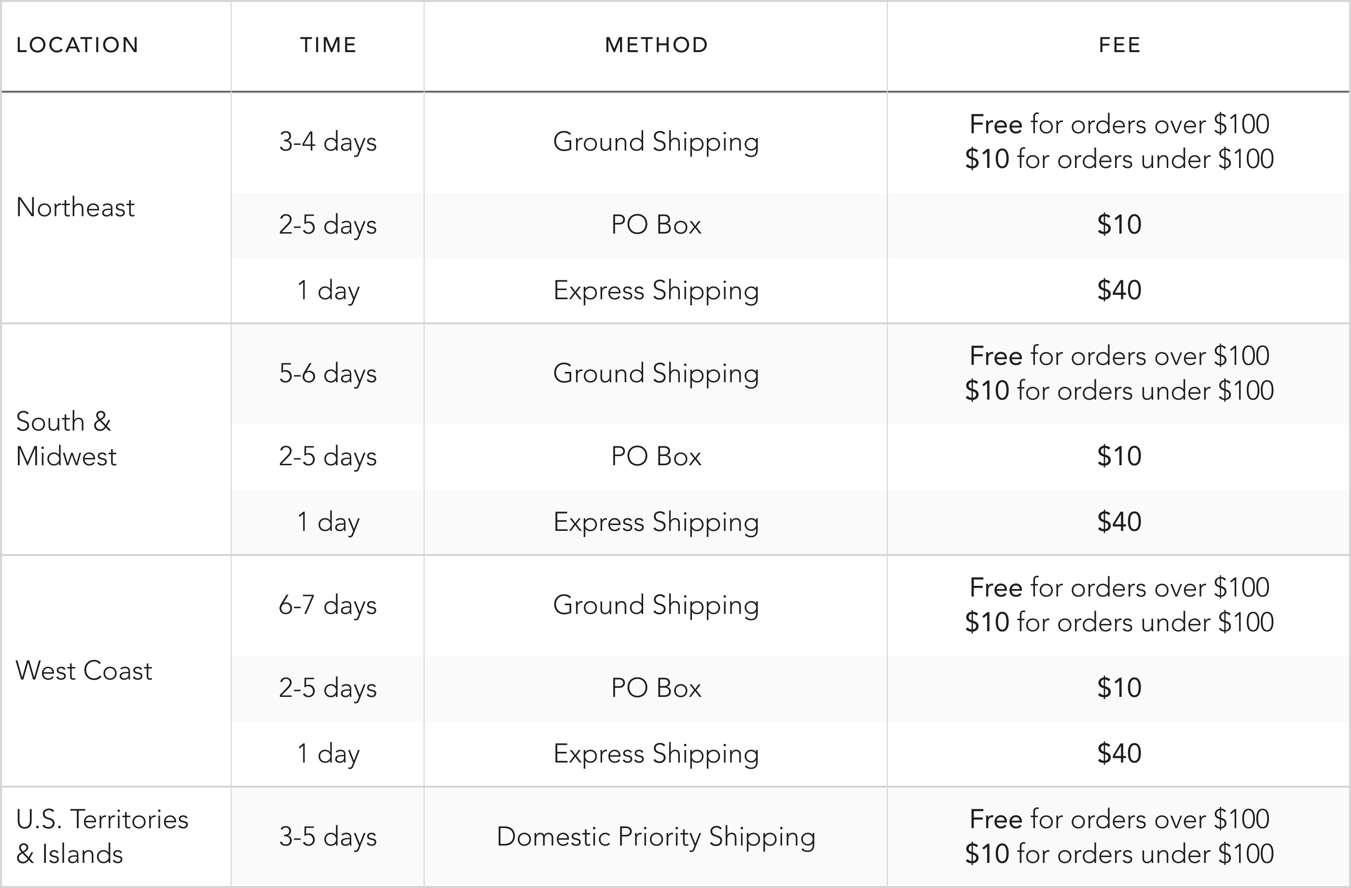The image size is (1351, 888).
Task: Click the $40 fee for Northeast Express Shipping
Action: tap(1119, 290)
